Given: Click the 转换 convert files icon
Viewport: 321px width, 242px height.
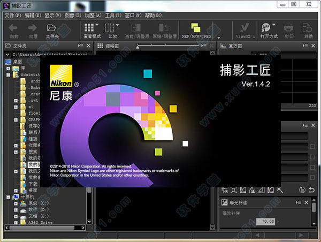Looking at the screenshot, I should (307, 27).
